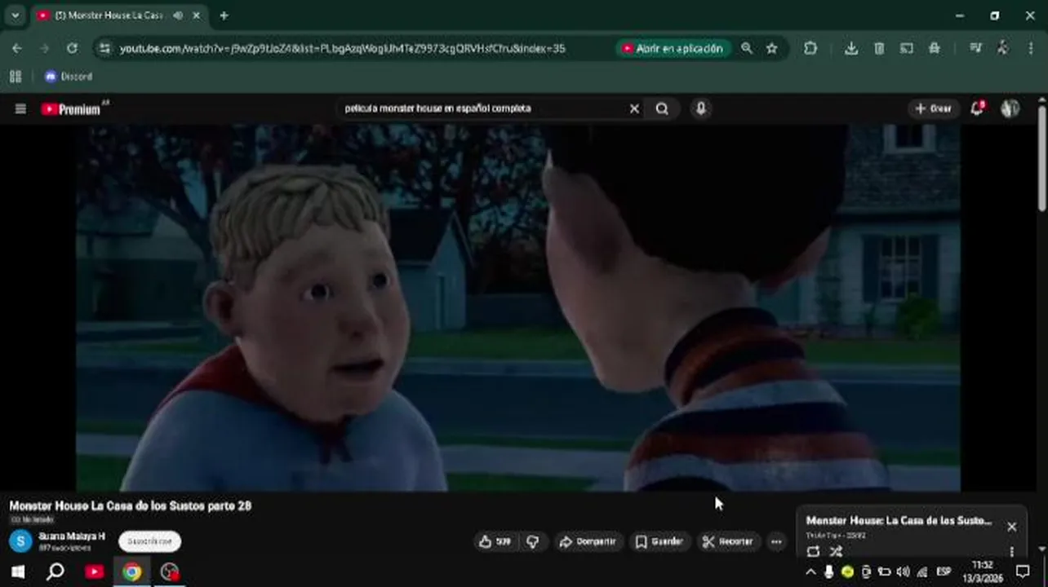
Task: Open YouTube app in taskbar
Action: tap(94, 572)
